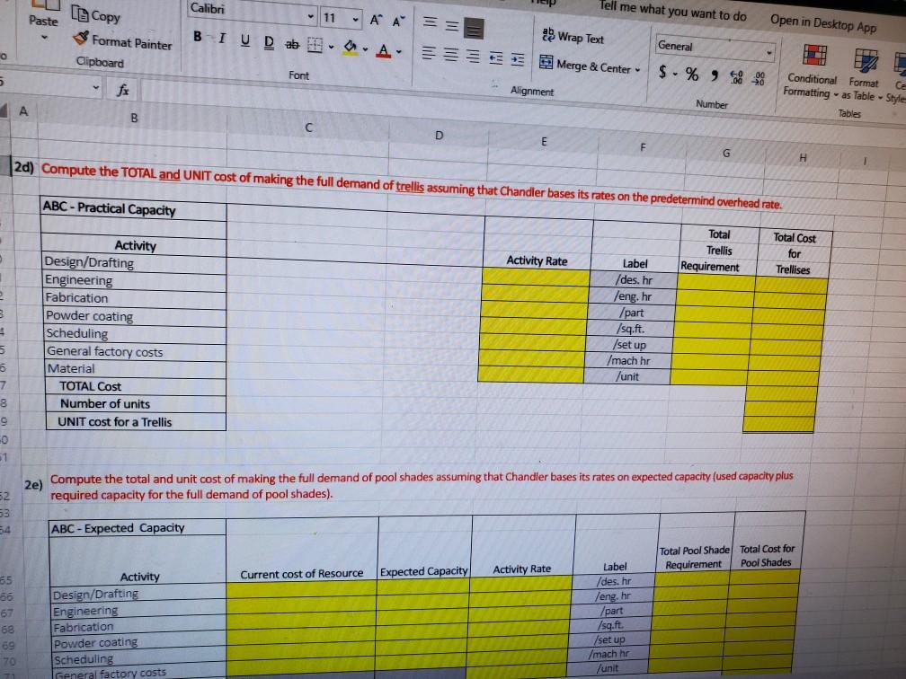Screen dimensions: 906x679
Task: Toggle Underline formatting
Action: point(245,40)
